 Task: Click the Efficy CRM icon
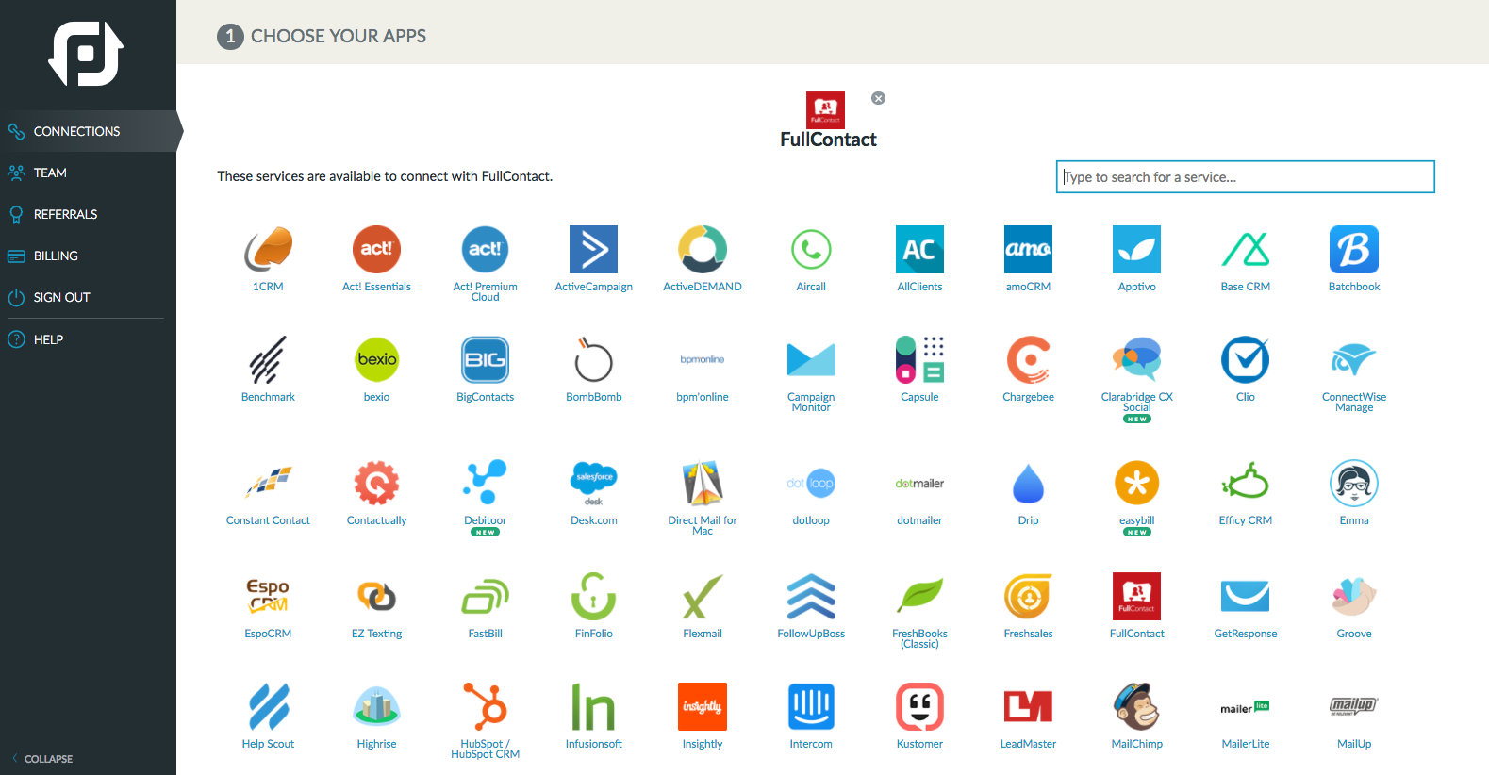coord(1246,483)
